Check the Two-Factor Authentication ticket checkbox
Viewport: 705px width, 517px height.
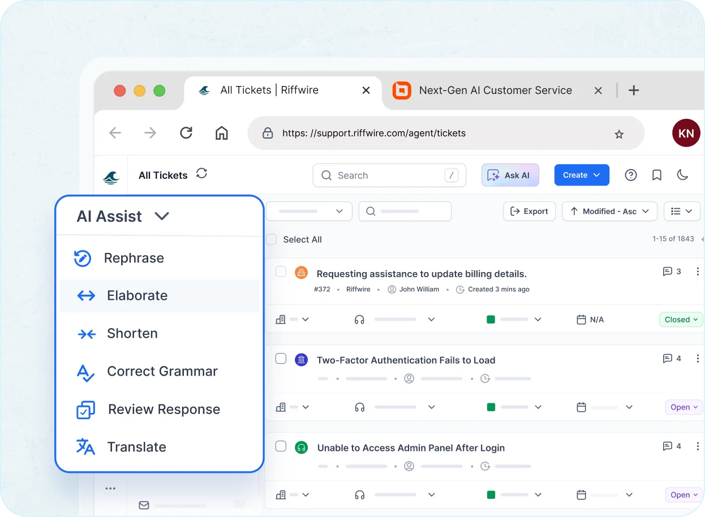point(281,359)
